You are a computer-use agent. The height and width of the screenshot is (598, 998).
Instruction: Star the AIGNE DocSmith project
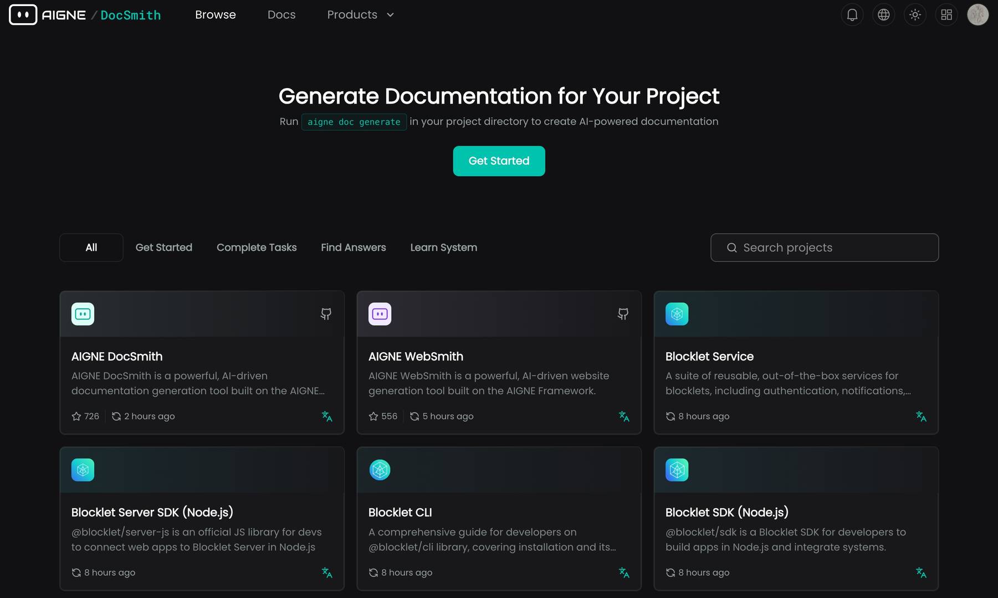76,416
